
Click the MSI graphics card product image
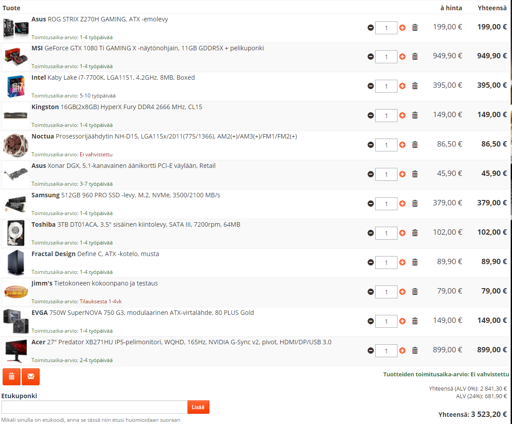pyautogui.click(x=16, y=57)
